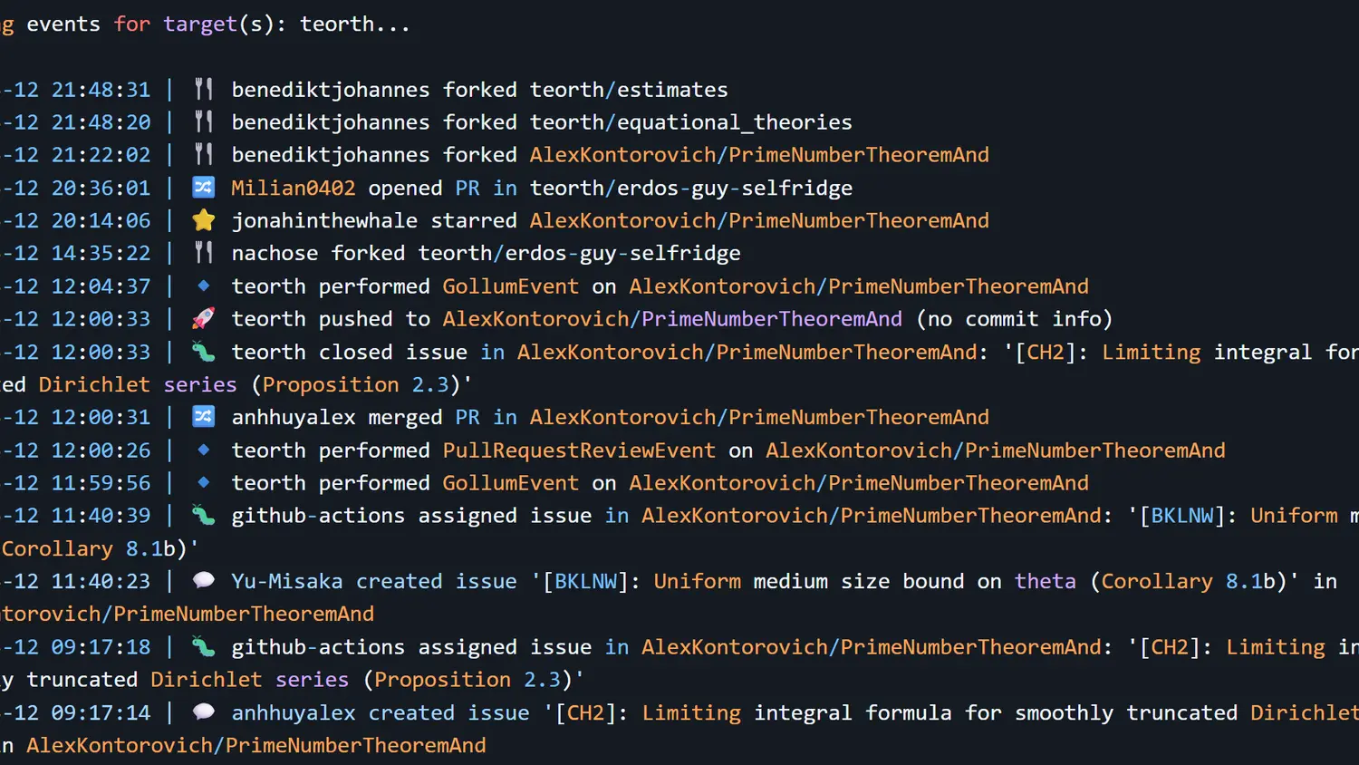
Task: Click 'benediktjohannes' on the teorth/estimates row
Action: tap(331, 90)
